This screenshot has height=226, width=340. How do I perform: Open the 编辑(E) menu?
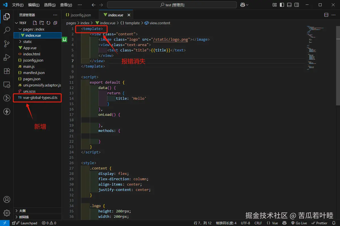click(x=34, y=5)
